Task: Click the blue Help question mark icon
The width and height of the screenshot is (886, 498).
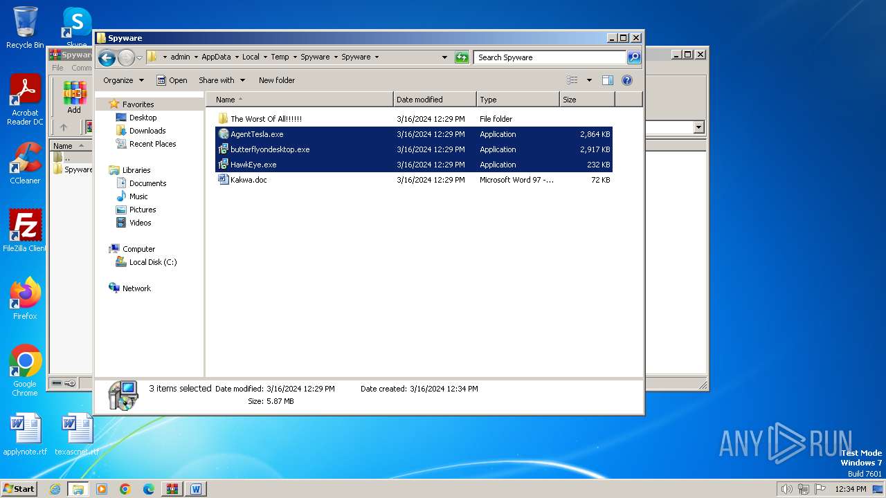Action: (x=627, y=80)
